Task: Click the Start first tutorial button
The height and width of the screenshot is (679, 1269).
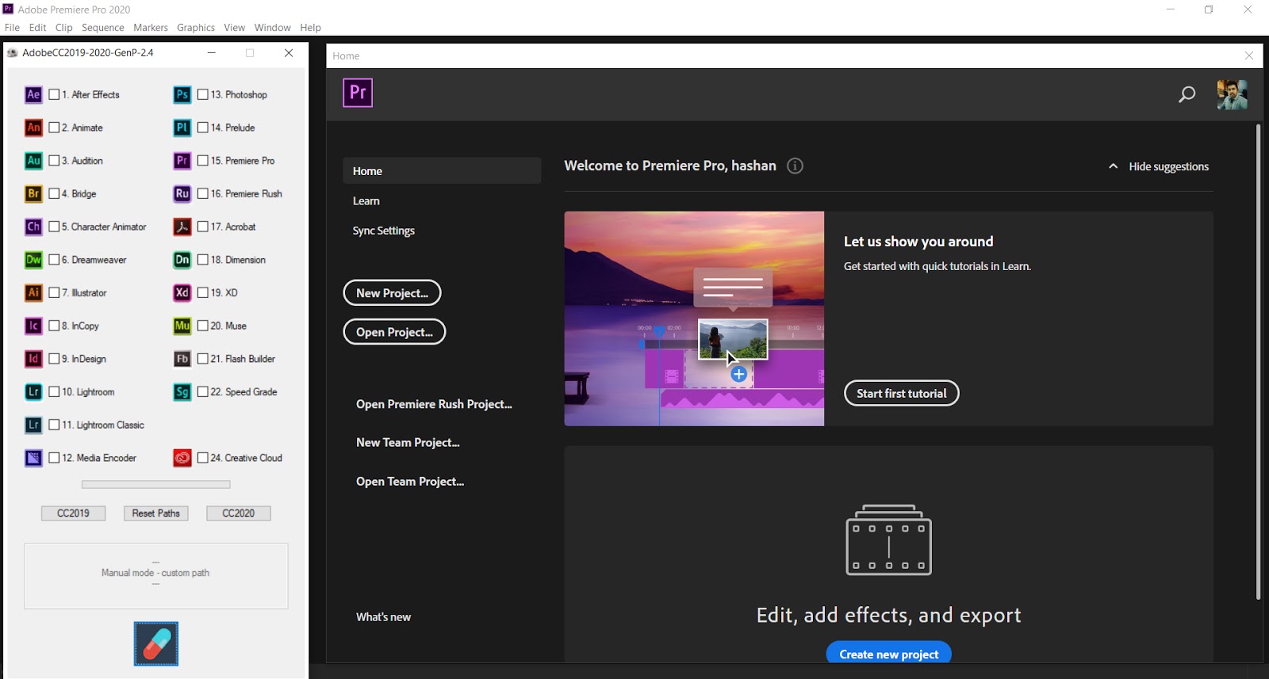Action: click(x=902, y=393)
